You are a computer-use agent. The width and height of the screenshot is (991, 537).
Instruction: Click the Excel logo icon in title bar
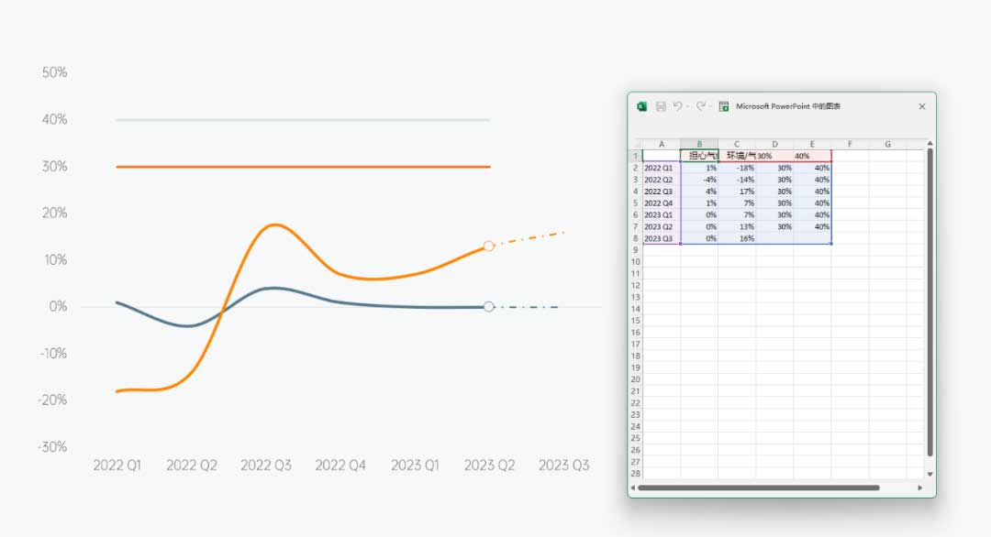point(642,106)
